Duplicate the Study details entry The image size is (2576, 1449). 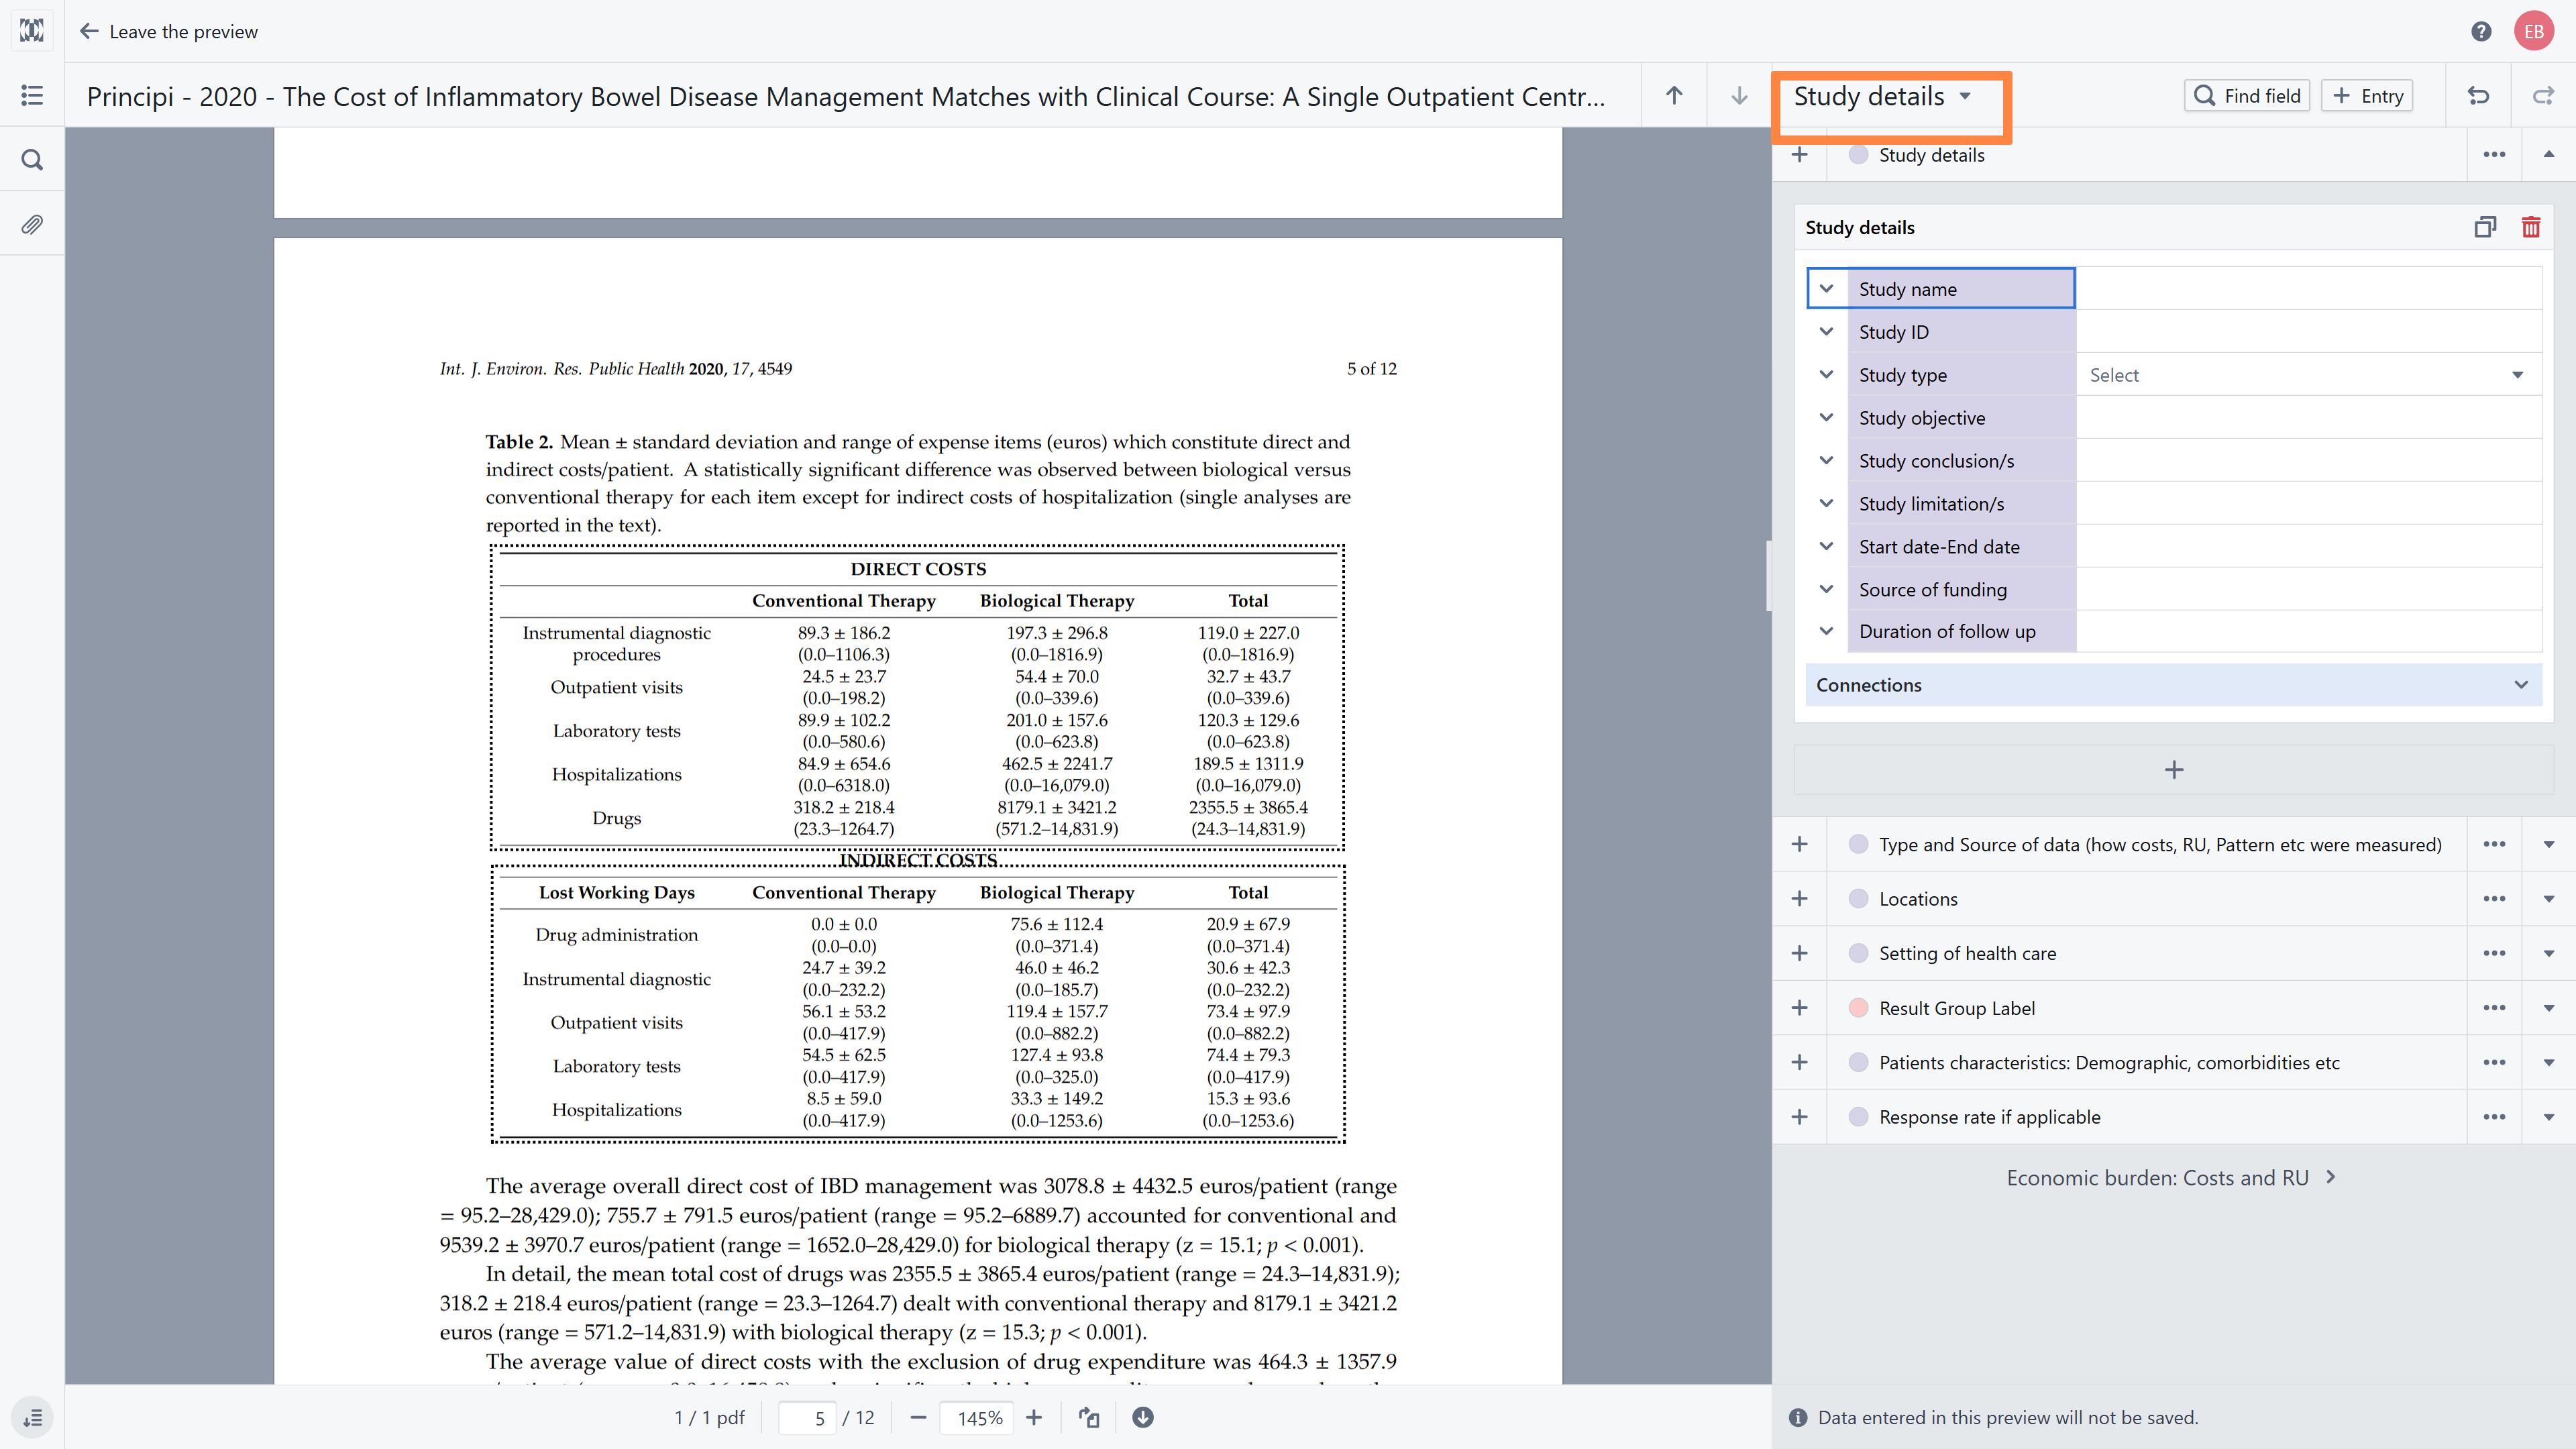[x=2485, y=227]
